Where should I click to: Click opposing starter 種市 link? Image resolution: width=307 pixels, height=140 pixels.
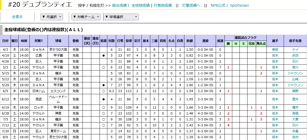[x=295, y=108]
